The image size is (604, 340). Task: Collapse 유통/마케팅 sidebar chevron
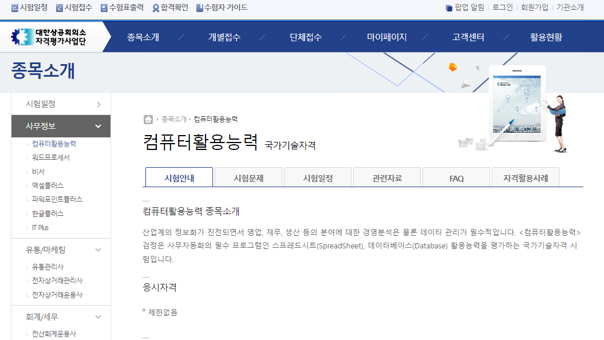click(98, 250)
